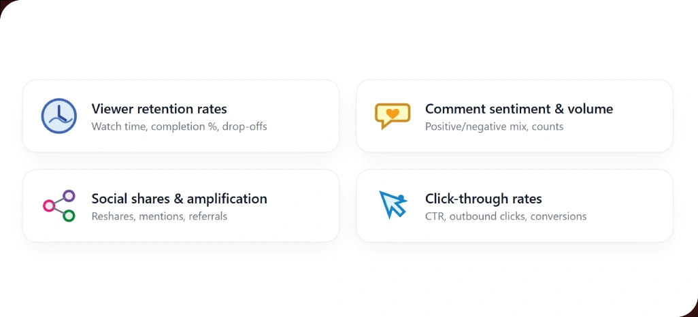The width and height of the screenshot is (698, 317).
Task: Select the Click-through rates heading
Action: (484, 199)
